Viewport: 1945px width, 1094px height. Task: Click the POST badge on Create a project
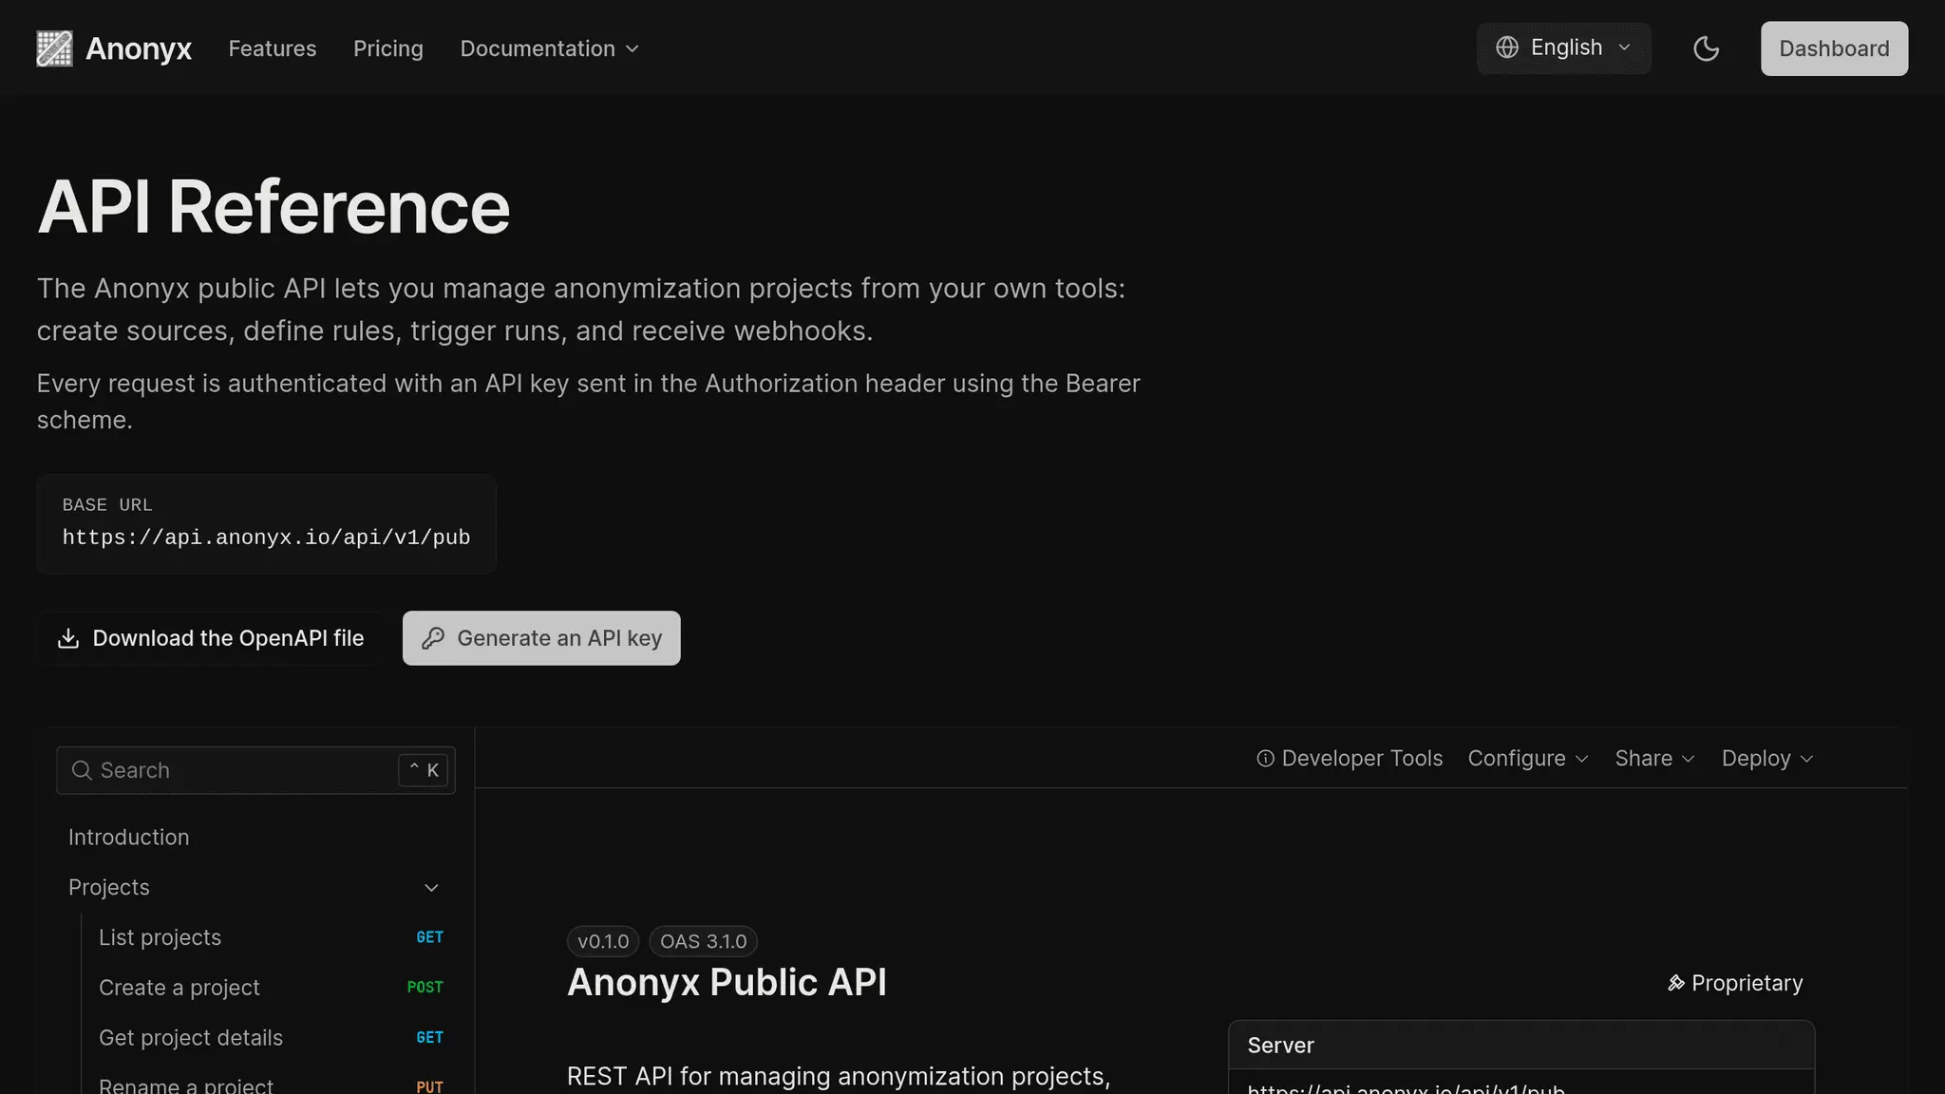pos(425,988)
